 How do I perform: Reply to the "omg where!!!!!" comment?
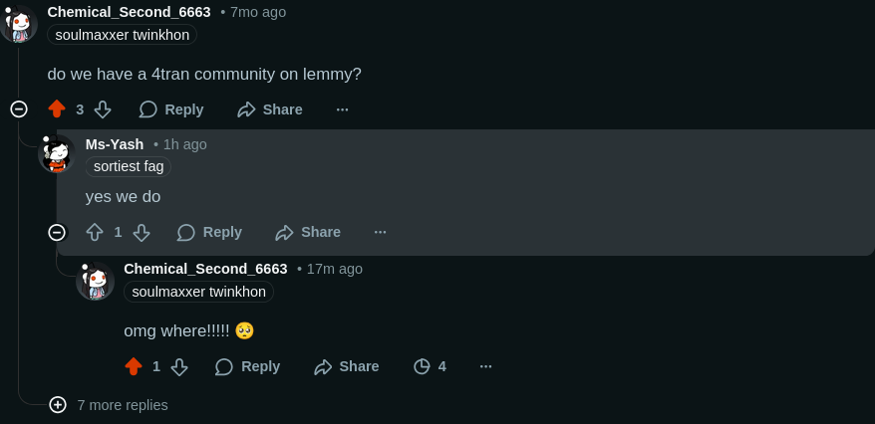(247, 366)
